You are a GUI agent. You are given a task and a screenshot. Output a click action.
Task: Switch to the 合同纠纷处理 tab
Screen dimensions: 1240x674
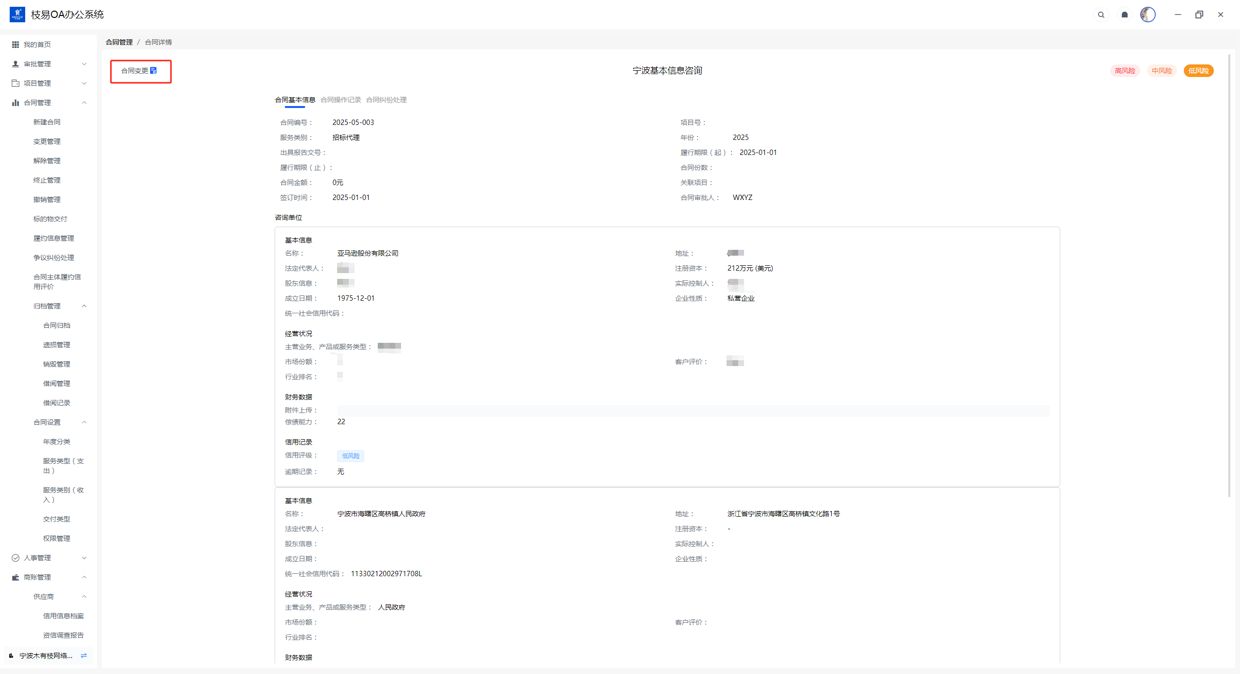tap(386, 100)
